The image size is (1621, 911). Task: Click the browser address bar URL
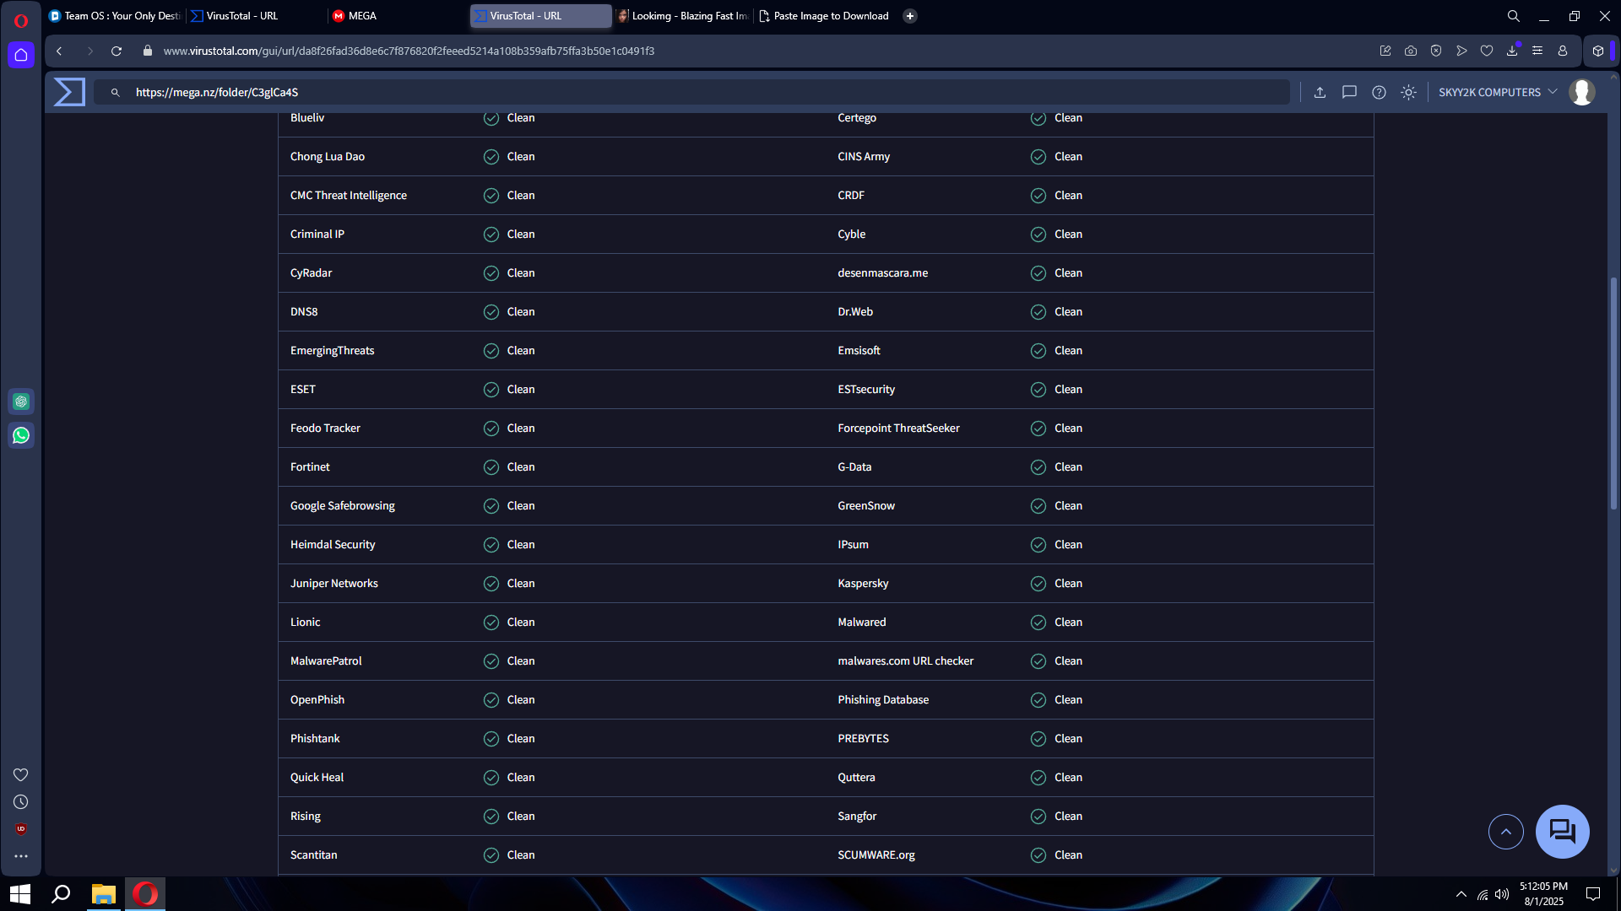pos(409,51)
